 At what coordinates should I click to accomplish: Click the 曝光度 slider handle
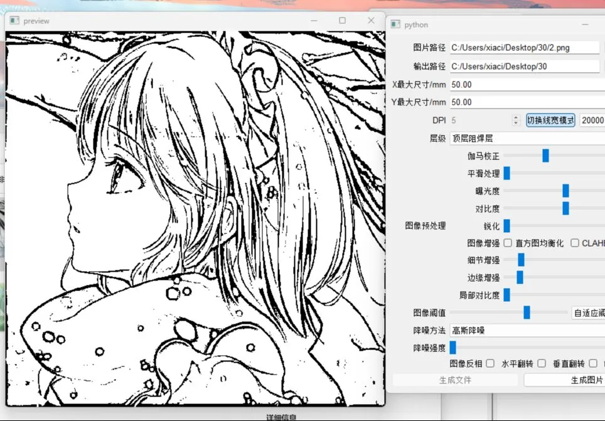[x=565, y=191]
